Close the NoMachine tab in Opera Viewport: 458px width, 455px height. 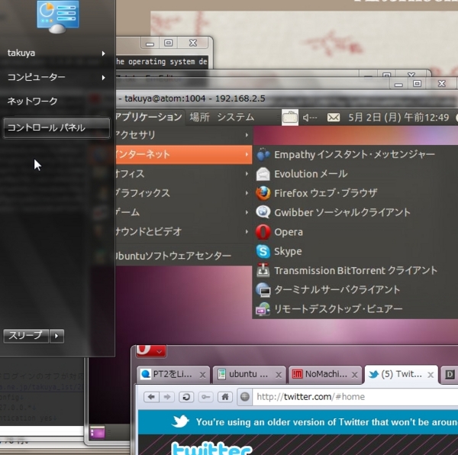355,375
